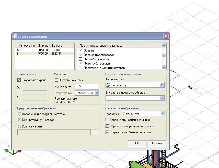Open the Качество dropdown
Viewport: 219px width, 168px height.
coord(163,113)
